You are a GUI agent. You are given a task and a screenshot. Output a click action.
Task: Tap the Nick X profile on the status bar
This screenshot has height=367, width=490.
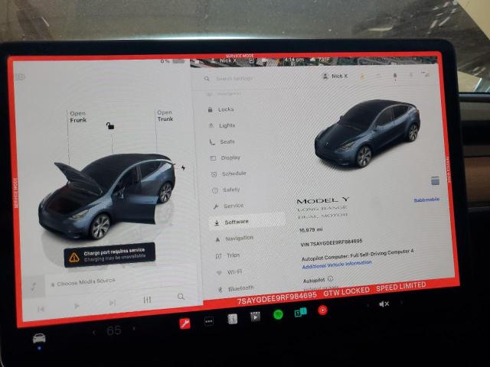pos(228,60)
